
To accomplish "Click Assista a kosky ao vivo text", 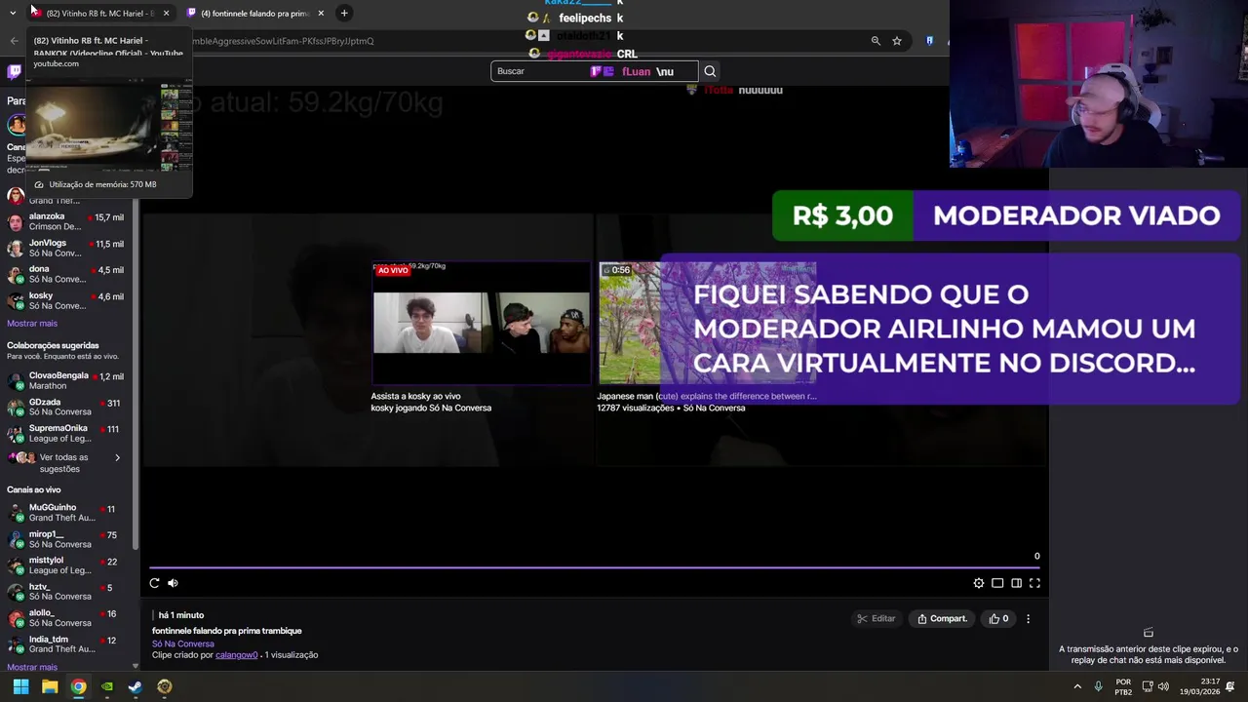I will pyautogui.click(x=415, y=396).
